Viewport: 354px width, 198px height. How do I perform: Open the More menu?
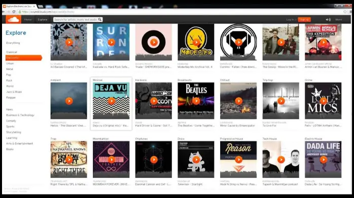click(338, 20)
